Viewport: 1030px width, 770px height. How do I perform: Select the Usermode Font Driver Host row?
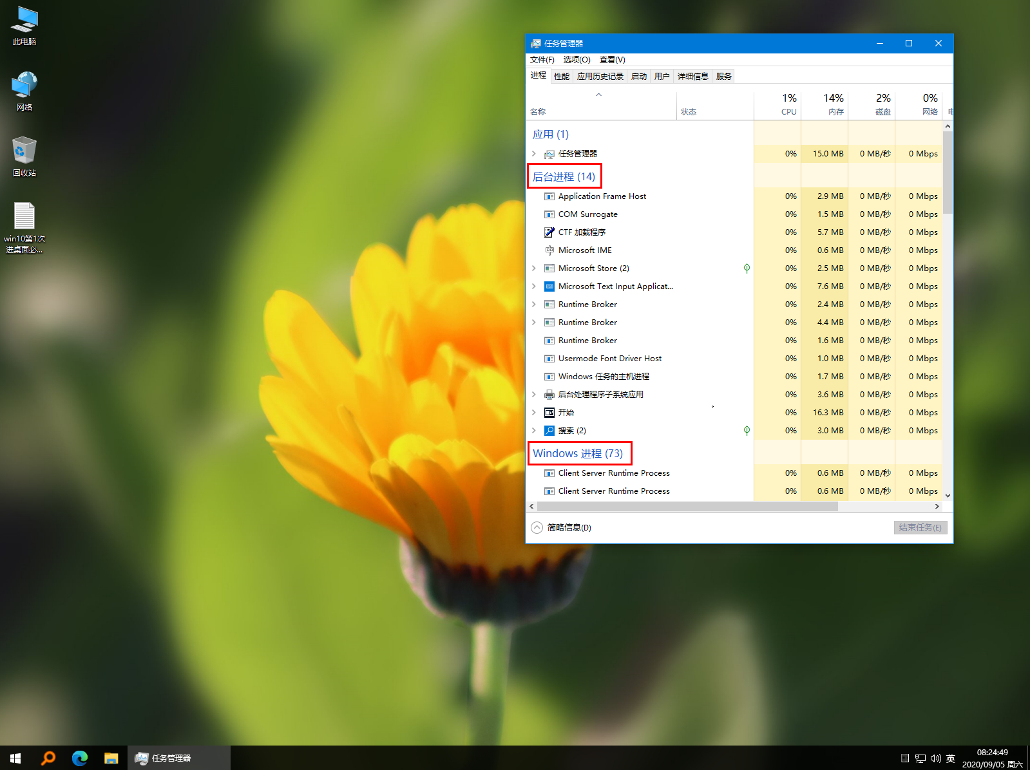[x=609, y=359]
